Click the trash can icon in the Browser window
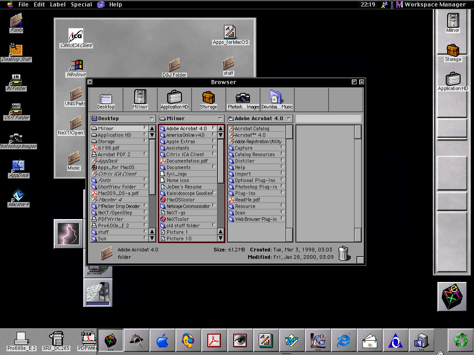 tap(344, 253)
